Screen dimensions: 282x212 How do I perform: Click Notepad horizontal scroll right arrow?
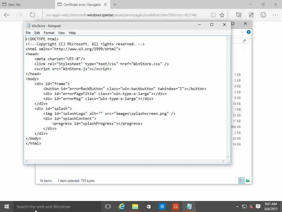(x=223, y=161)
